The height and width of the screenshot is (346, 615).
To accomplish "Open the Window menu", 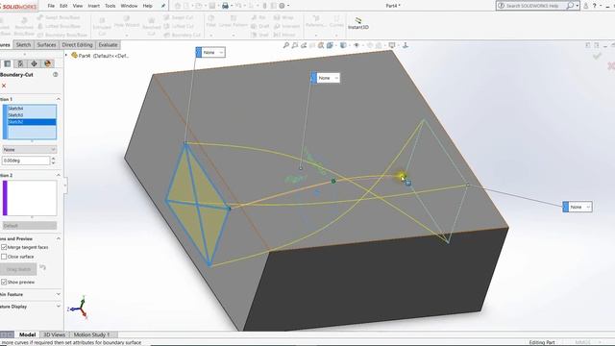I will point(129,6).
